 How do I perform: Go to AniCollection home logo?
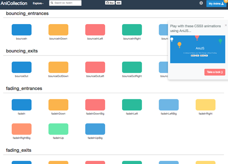click(14, 3)
